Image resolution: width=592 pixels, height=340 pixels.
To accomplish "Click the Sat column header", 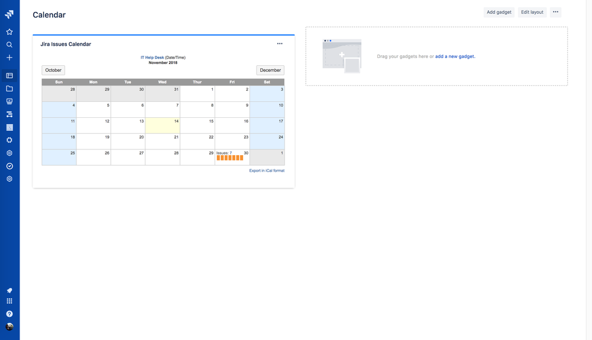I will pos(267,82).
